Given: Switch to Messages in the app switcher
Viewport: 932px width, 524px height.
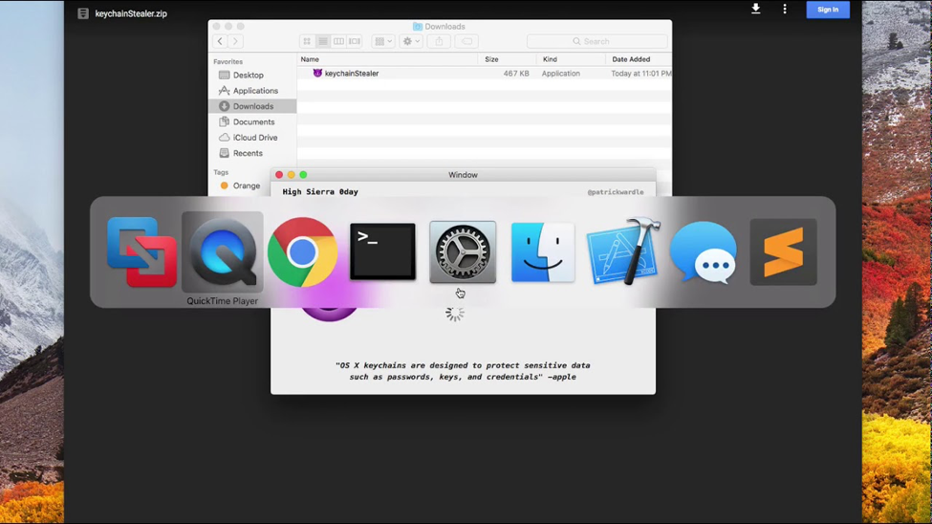Looking at the screenshot, I should click(x=704, y=252).
